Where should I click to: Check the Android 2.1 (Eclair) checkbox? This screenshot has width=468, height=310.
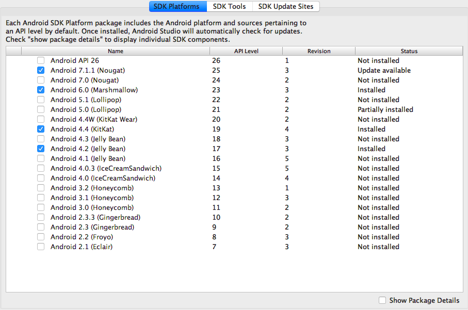[41, 247]
